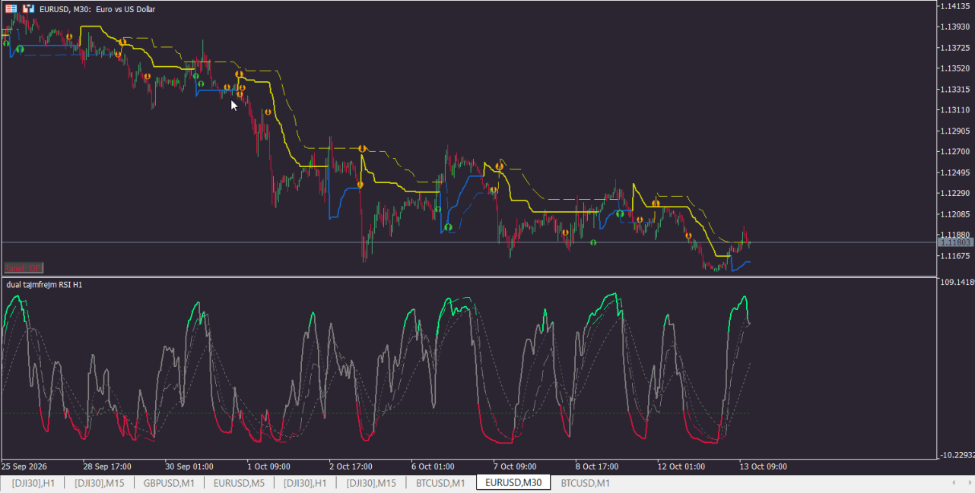Screen dimensions: 975x493
Task: Click the red-and-blue table icon beside the chart title
Action: (x=11, y=9)
